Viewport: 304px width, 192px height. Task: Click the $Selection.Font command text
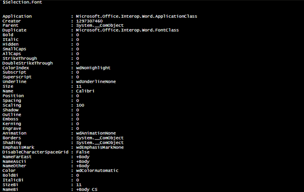[22, 2]
